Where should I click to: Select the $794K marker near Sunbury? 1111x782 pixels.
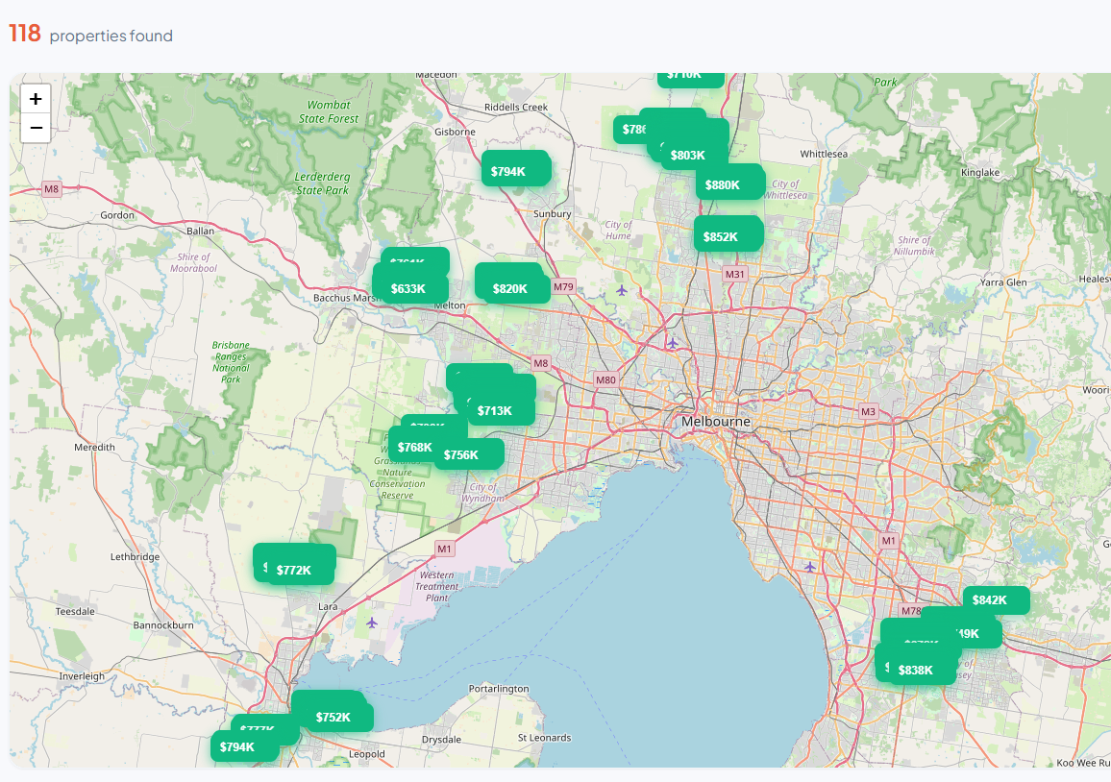(515, 171)
